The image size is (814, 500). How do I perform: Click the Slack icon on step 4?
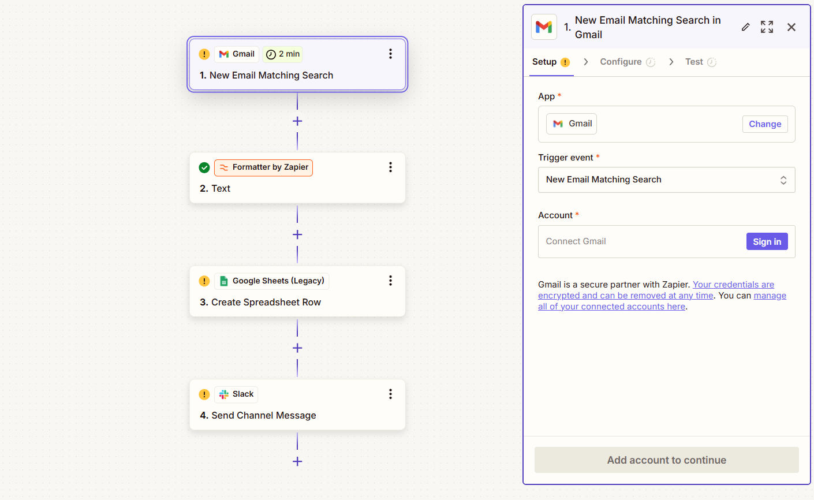pos(225,394)
